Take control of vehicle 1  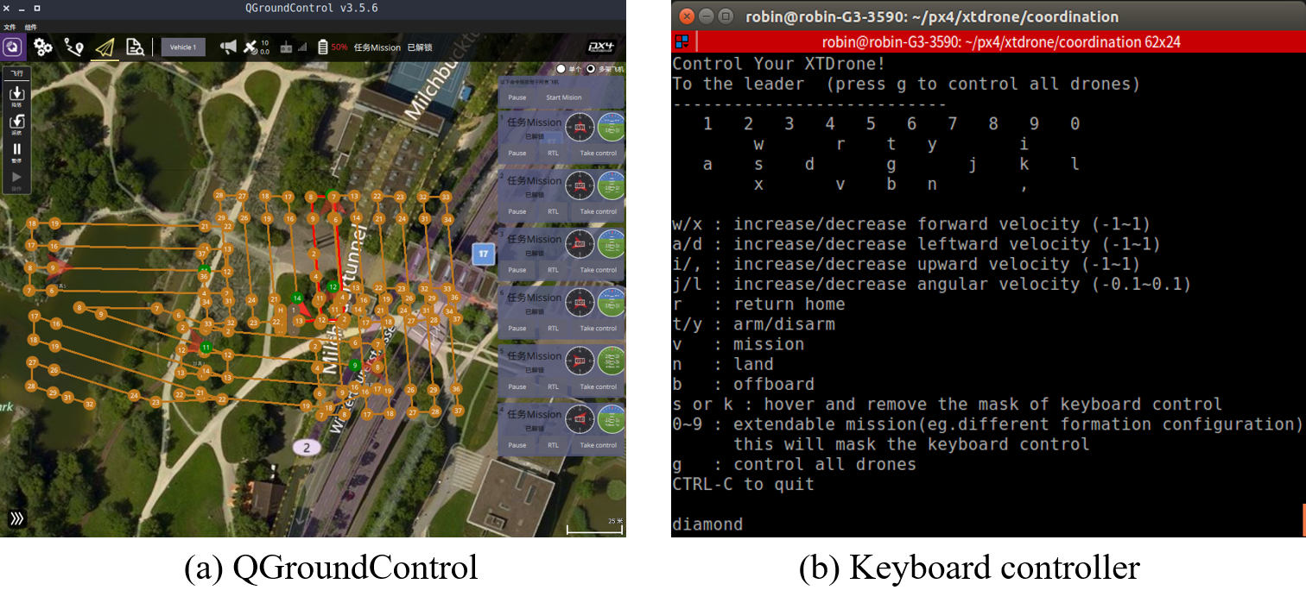(x=599, y=153)
